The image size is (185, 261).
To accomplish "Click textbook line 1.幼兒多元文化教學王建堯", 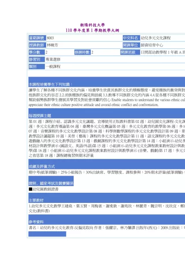I will pyautogui.click(x=107, y=206).
